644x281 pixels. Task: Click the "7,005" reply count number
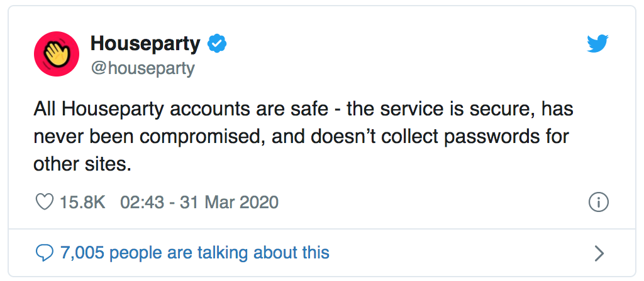coord(82,253)
